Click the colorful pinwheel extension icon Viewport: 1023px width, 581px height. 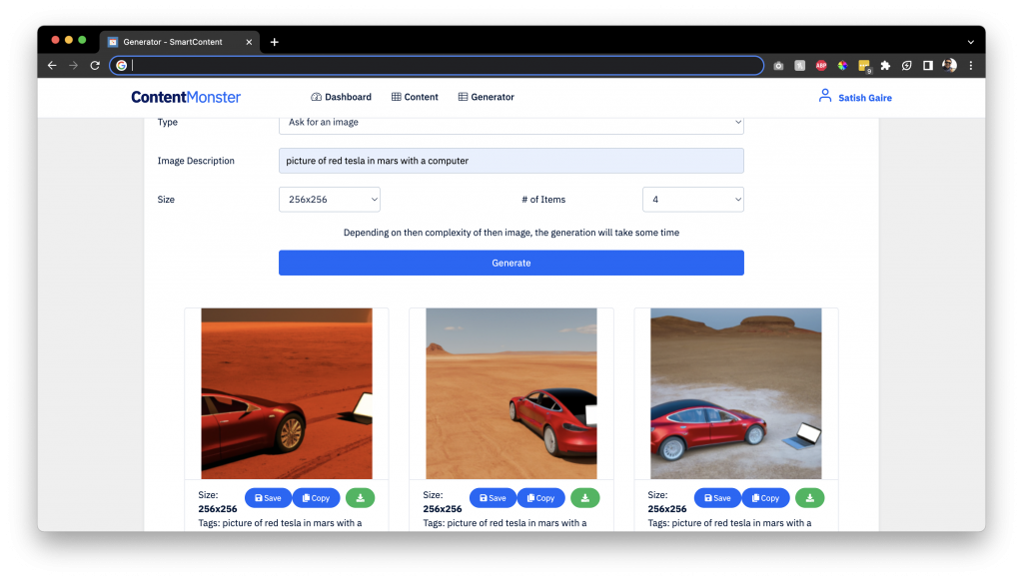click(842, 65)
